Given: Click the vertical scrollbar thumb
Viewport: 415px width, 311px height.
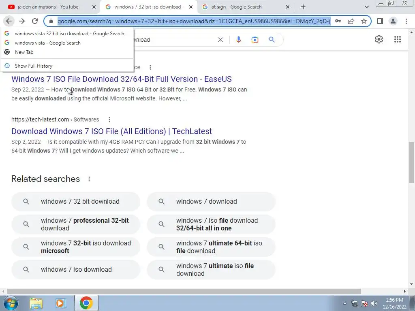Looking at the screenshot, I should (411, 162).
